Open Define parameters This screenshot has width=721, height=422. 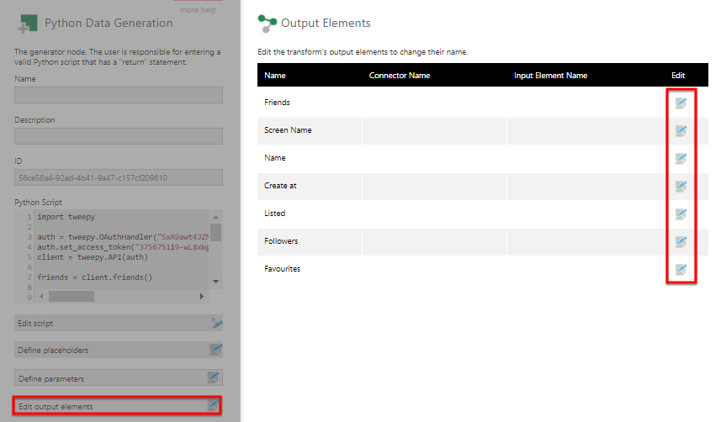[119, 378]
